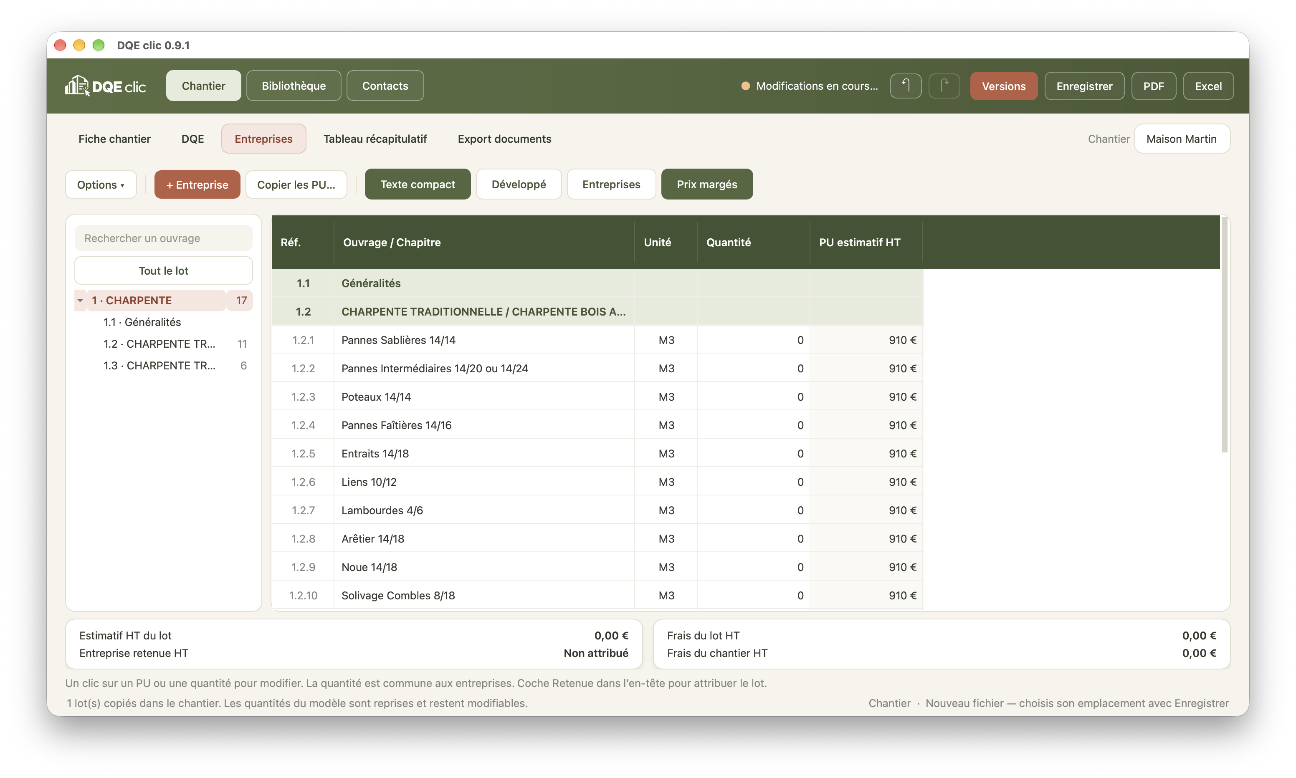Click Pannes Intermédiaires 14/20 ou 14/24
This screenshot has width=1296, height=778.
434,368
